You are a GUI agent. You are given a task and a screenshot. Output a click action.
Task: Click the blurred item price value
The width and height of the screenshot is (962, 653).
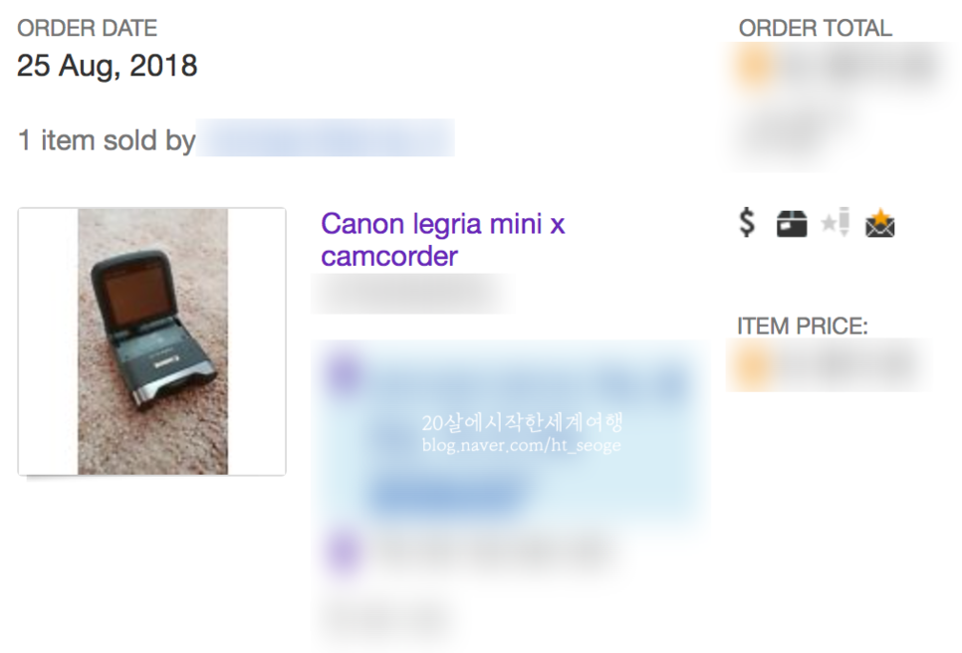[827, 366]
